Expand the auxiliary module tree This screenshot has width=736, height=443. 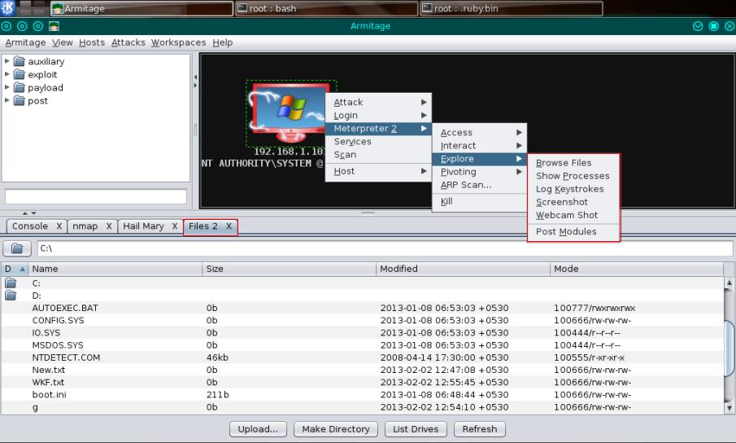tap(7, 61)
